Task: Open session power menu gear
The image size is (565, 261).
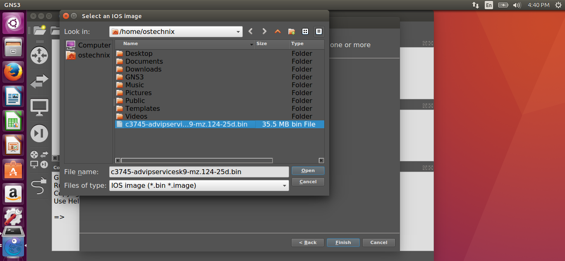Action: tap(558, 5)
